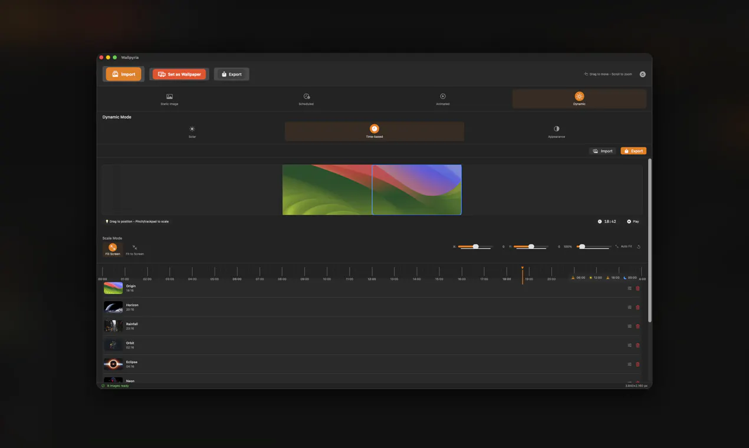Screen dimensions: 749x448
Task: Choose Time-based dynamic mode
Action: click(374, 131)
